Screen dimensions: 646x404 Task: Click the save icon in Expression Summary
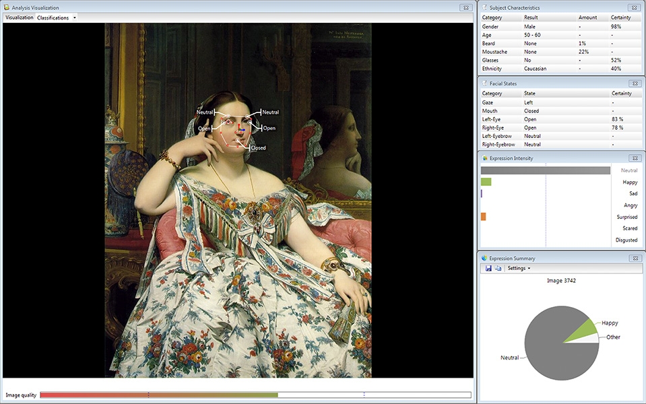click(488, 268)
